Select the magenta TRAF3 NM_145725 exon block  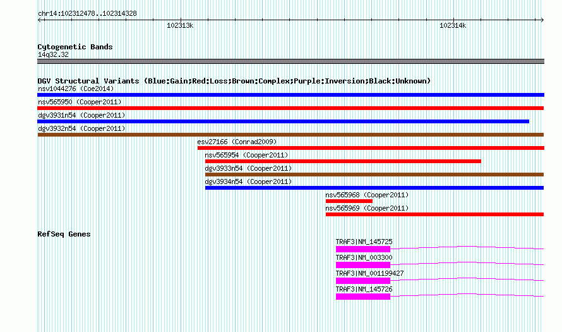(363, 249)
